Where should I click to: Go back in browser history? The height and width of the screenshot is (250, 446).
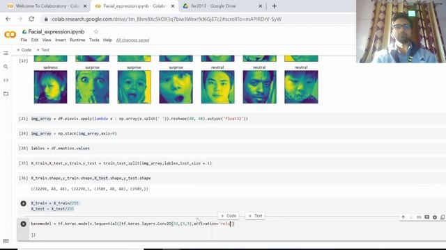[x=8, y=19]
